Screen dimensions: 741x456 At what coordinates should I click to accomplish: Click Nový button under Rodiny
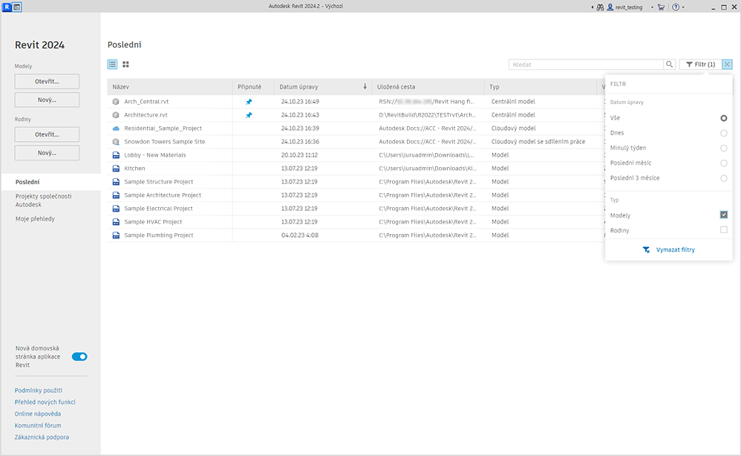pyautogui.click(x=47, y=153)
